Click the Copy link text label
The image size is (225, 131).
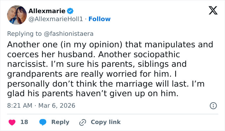[x=106, y=122]
